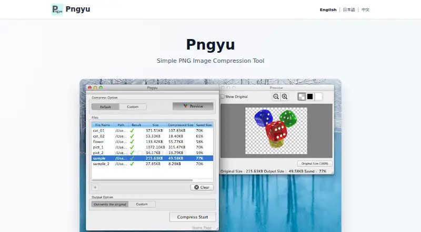Screen dimensions: 421x232
Task: Click the dice preview image
Action: click(276, 131)
